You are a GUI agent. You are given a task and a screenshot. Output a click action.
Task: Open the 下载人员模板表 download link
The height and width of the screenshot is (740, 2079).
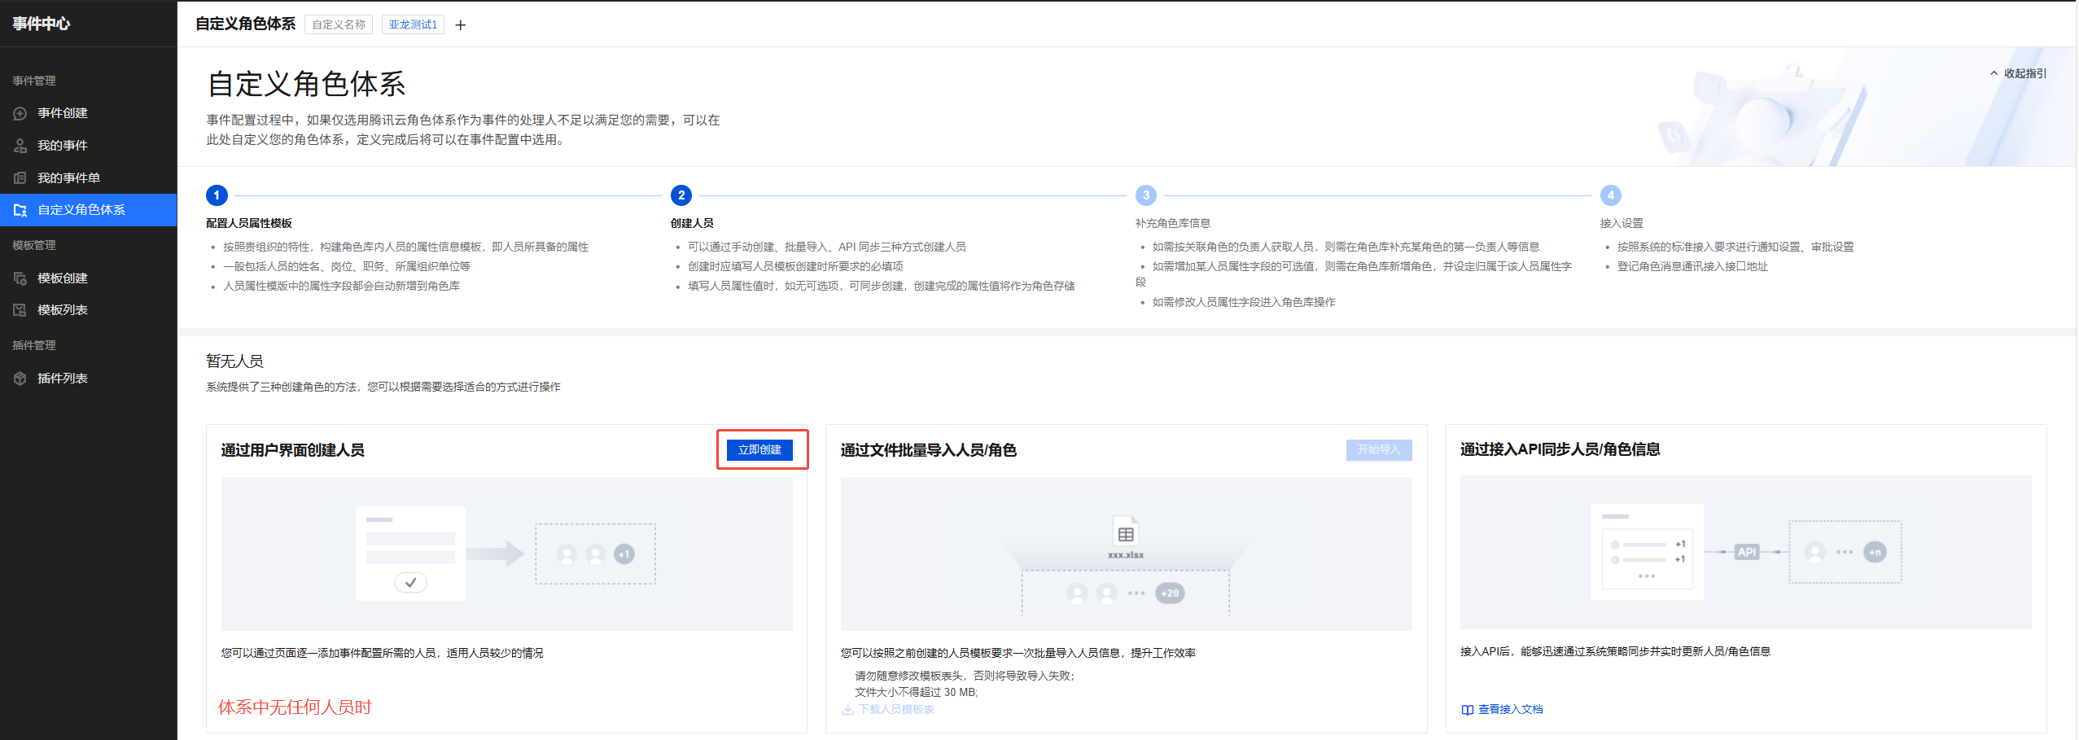point(896,710)
